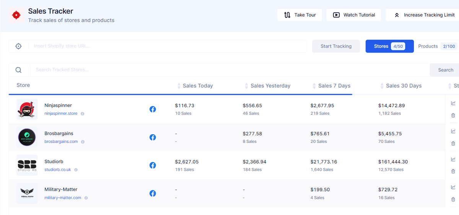Click the $14,472.89 Sales 30 Days value
This screenshot has width=459, height=215.
click(392, 106)
